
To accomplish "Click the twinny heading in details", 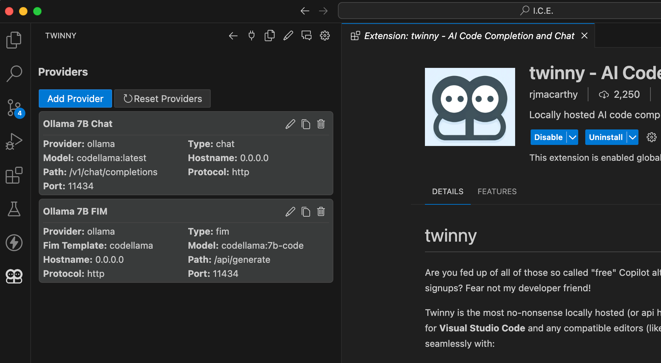I will tap(451, 236).
